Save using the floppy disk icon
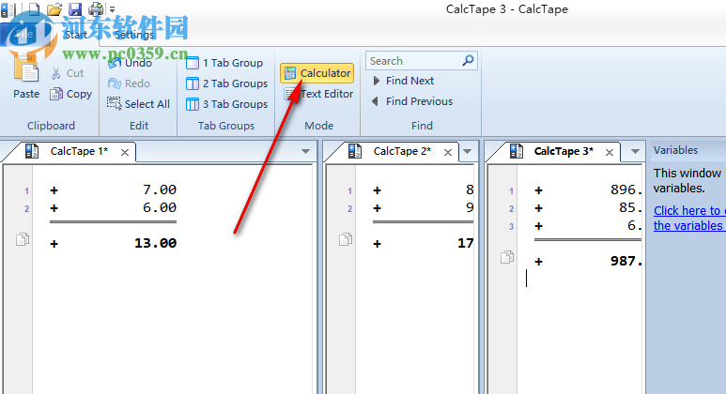 tap(74, 8)
